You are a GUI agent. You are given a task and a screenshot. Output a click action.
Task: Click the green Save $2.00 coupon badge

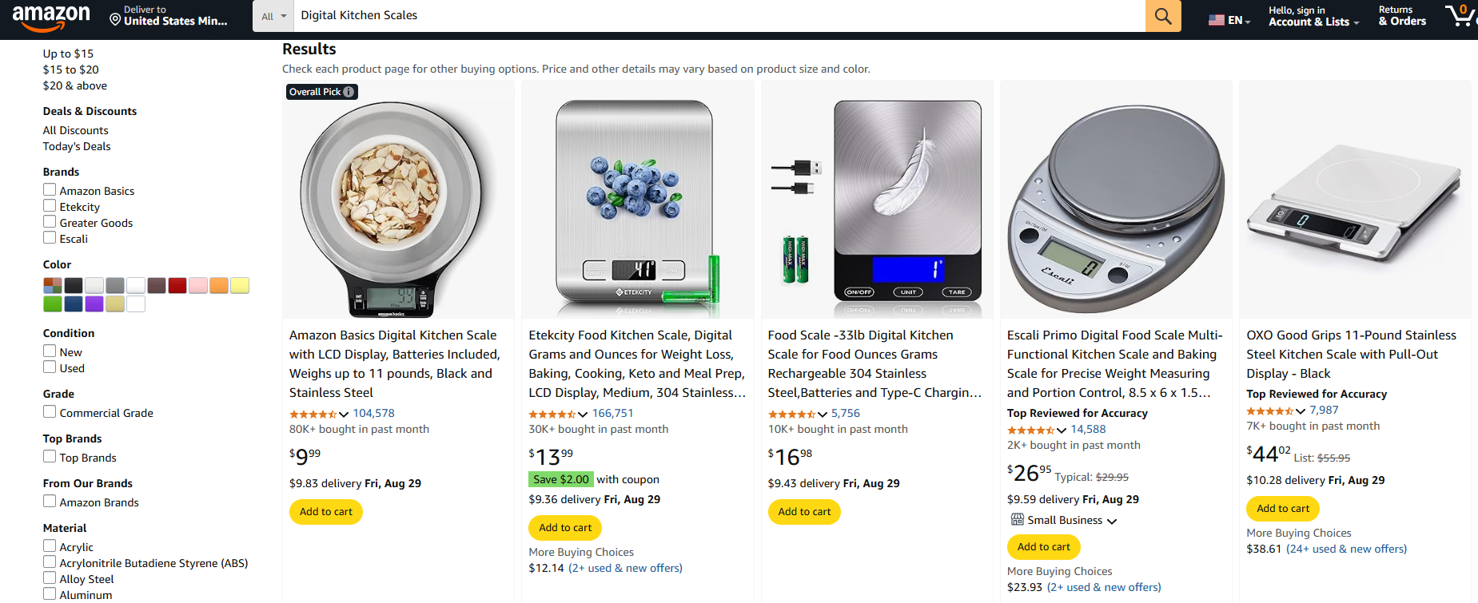560,478
